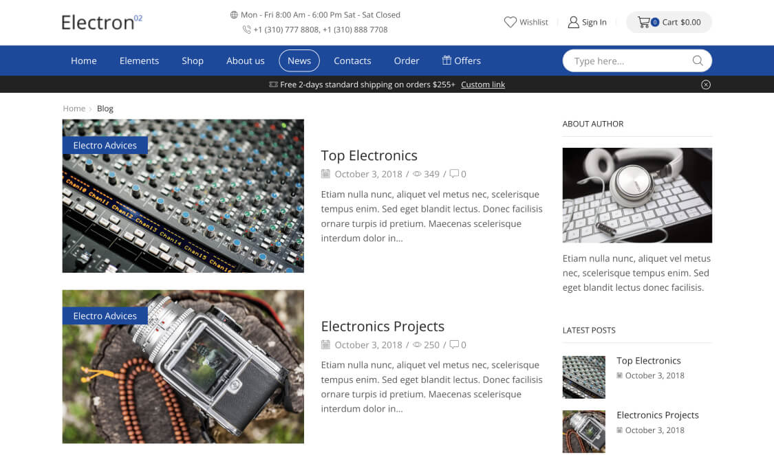Open Electronics Projects thumbnail in Latest Posts
The width and height of the screenshot is (774, 455).
click(x=584, y=432)
